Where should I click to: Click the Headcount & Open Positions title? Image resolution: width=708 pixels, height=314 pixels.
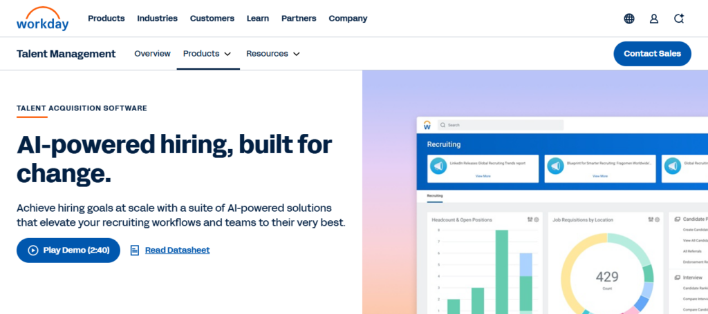[x=462, y=220]
